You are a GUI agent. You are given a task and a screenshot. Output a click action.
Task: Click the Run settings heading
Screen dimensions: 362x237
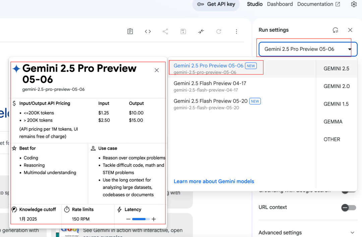click(x=274, y=30)
